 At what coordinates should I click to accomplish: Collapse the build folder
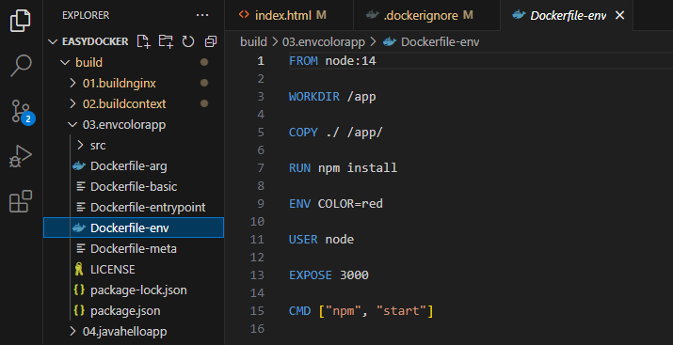[65, 63]
